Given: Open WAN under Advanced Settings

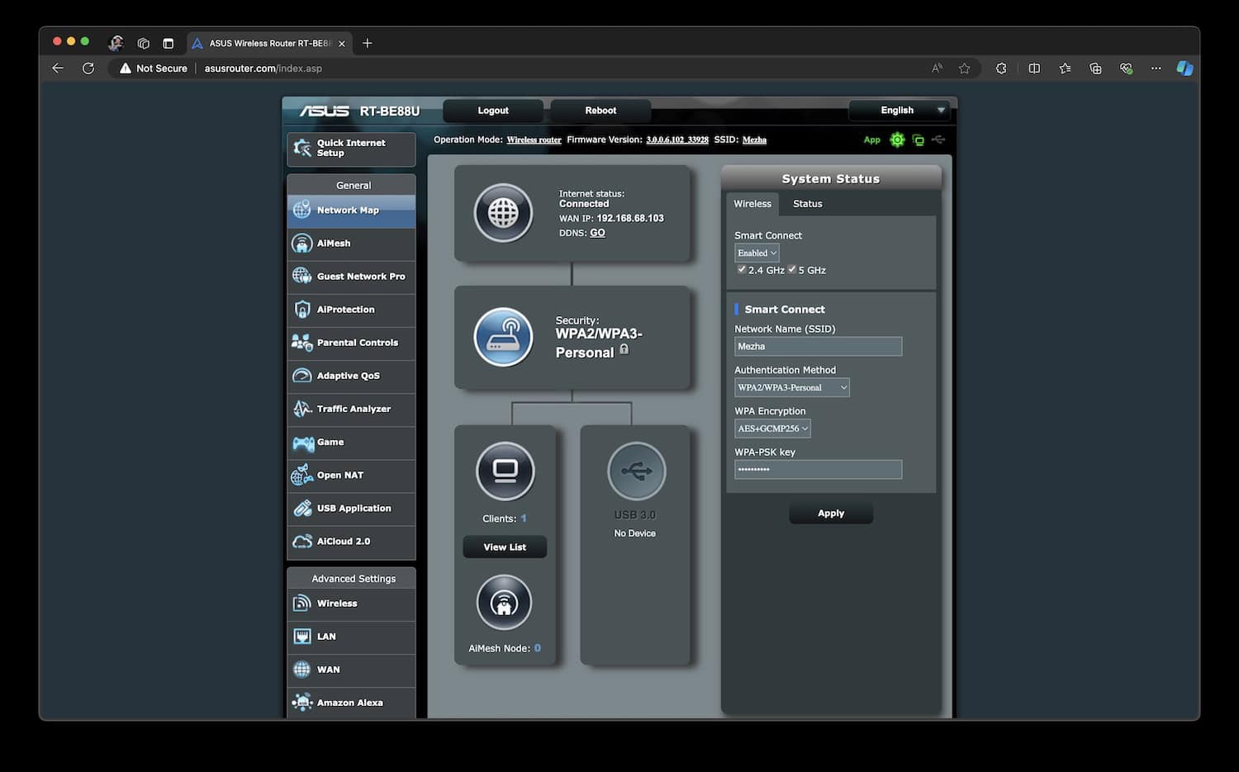Looking at the screenshot, I should coord(351,670).
